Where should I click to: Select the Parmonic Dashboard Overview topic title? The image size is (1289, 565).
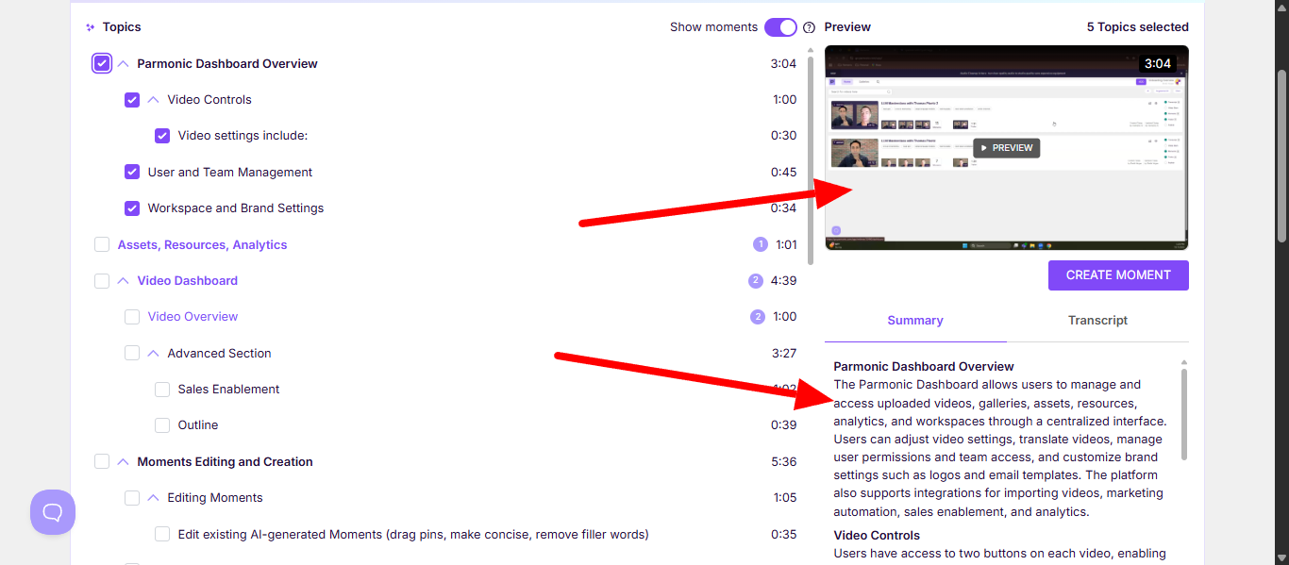[227, 63]
